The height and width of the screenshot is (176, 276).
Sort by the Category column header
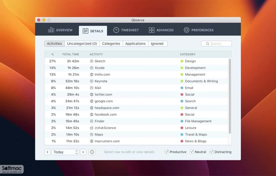click(188, 54)
